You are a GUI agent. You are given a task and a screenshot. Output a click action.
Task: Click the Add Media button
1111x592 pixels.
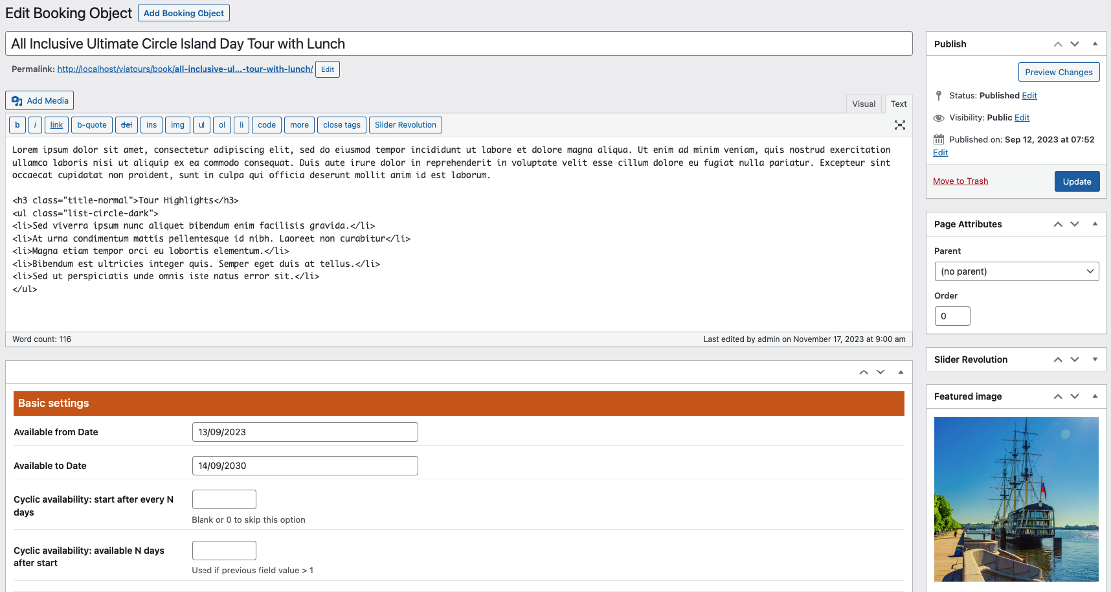click(x=39, y=100)
